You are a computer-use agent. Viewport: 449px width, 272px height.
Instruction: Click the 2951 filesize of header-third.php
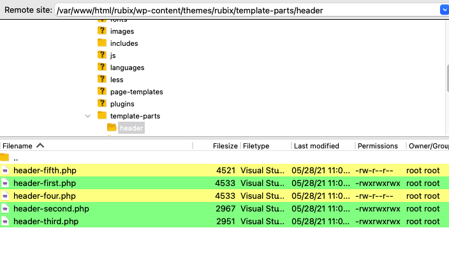[x=226, y=222]
